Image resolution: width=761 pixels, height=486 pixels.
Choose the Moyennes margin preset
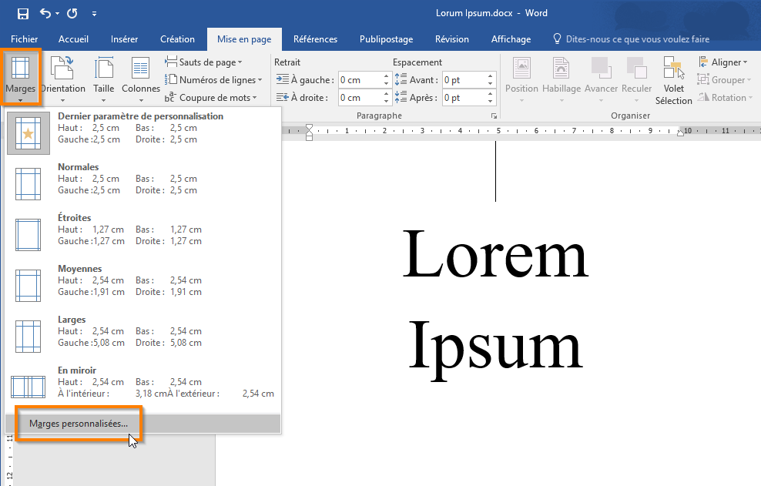[143, 286]
